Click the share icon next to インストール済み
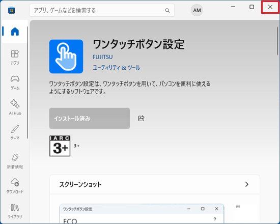Image resolution: width=280 pixels, height=224 pixels. click(x=141, y=118)
